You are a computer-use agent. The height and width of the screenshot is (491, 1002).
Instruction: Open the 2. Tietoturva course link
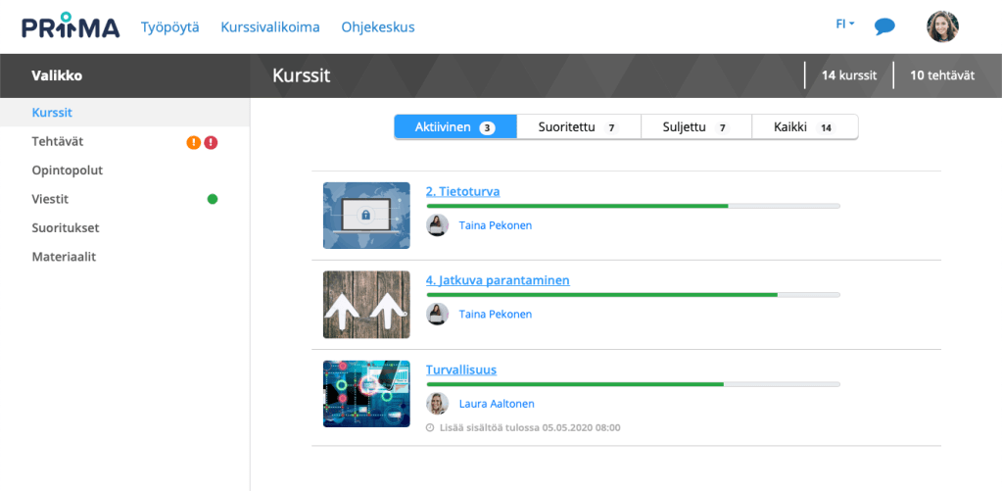(x=462, y=192)
